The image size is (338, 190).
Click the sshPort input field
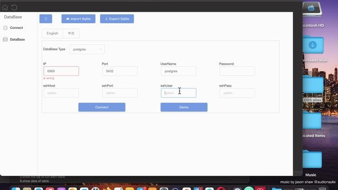coord(120,93)
